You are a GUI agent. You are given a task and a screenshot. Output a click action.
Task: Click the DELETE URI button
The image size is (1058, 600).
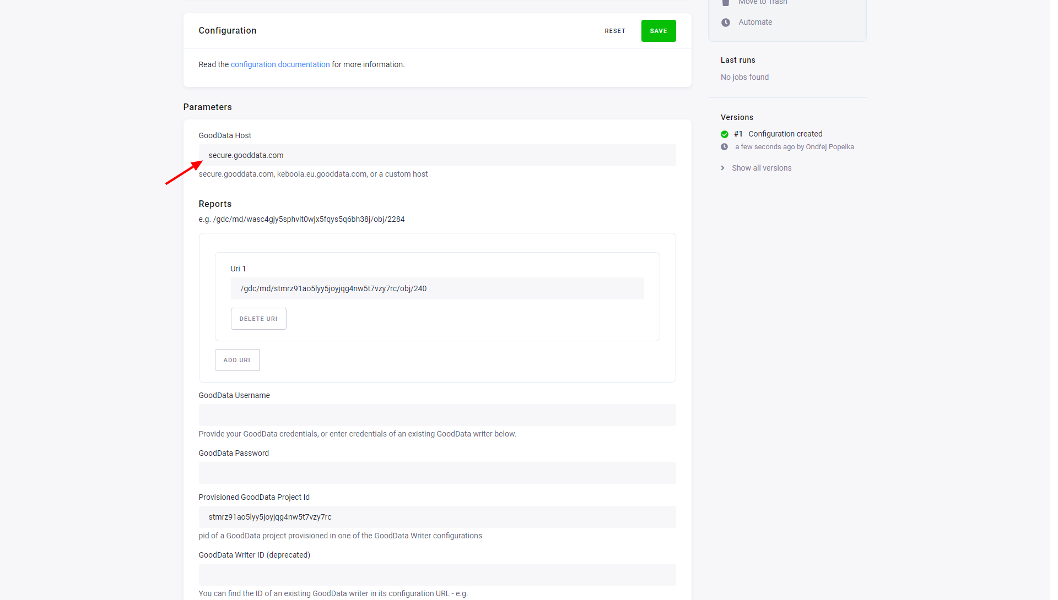tap(258, 319)
